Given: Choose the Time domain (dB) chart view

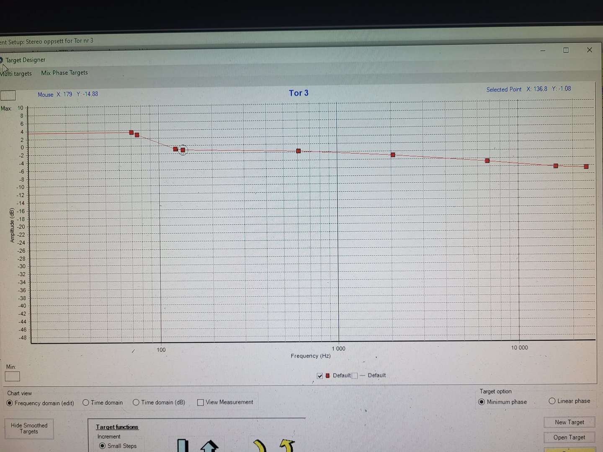Looking at the screenshot, I should point(136,402).
